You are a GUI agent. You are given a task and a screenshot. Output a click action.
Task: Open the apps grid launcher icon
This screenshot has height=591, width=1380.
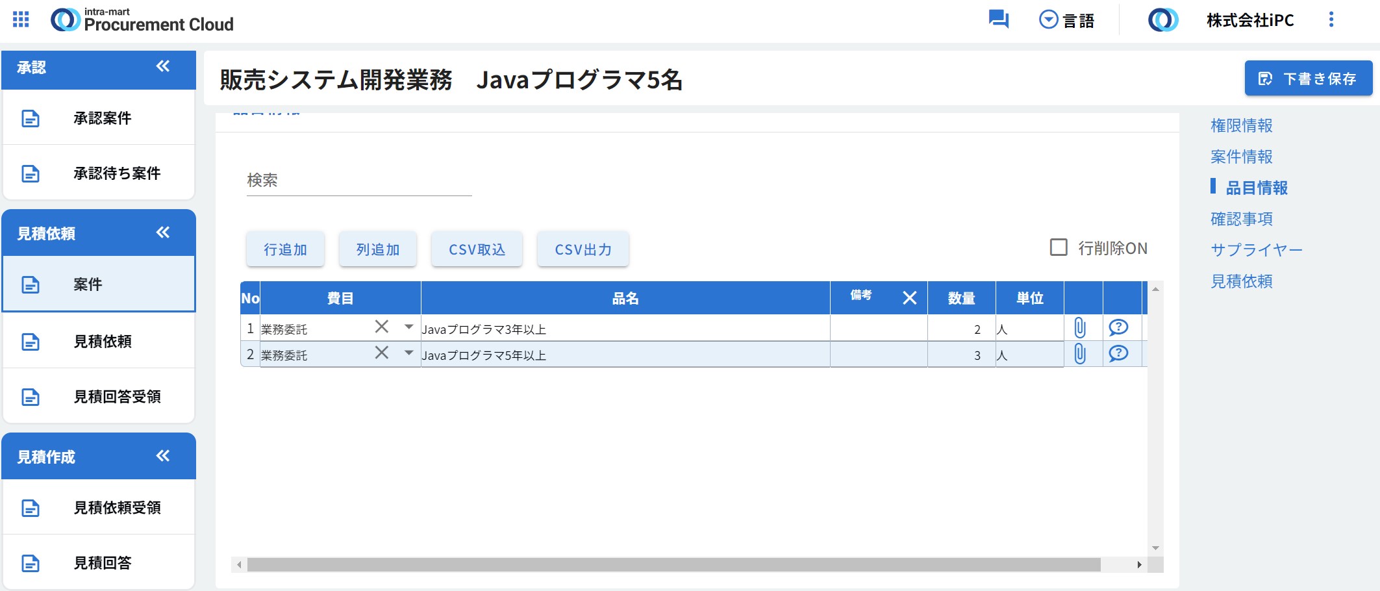21,19
